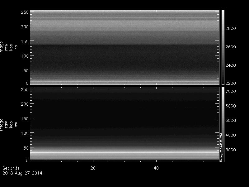Viewport: 249px width, 187px height.
Task: Click the '50' tick label of the ew keogram
Action: pos(26,148)
